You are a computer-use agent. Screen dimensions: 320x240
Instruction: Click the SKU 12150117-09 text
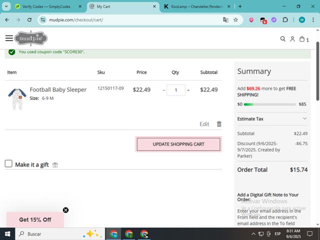(x=110, y=88)
